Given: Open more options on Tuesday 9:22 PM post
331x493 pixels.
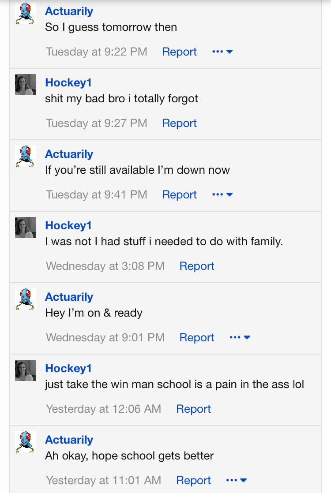Looking at the screenshot, I should pyautogui.click(x=222, y=52).
